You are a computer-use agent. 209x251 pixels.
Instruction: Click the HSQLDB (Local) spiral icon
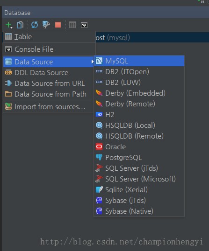(99, 125)
